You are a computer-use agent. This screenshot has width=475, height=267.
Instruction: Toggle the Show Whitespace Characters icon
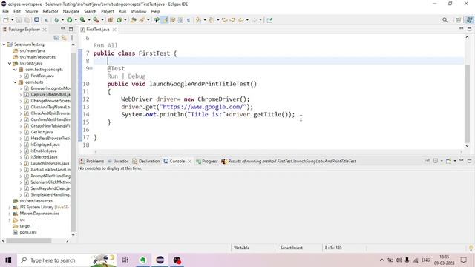(188, 20)
